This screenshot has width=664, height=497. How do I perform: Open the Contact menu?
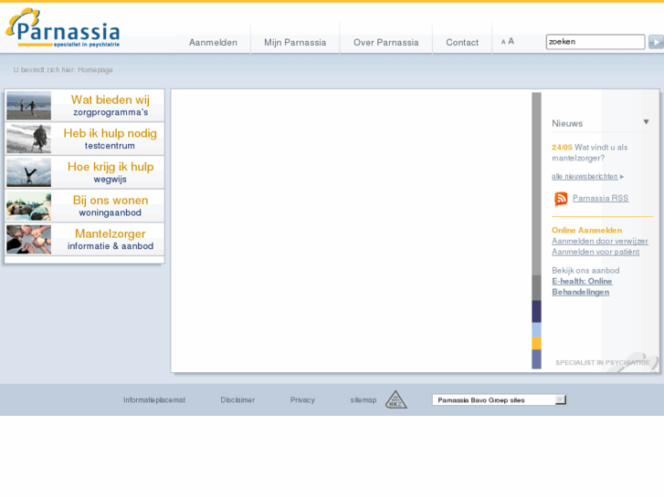pyautogui.click(x=462, y=42)
